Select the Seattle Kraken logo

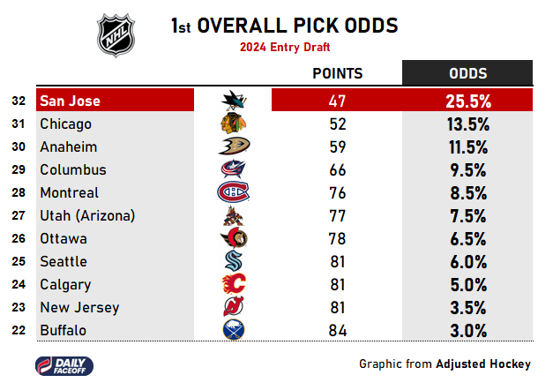[233, 261]
